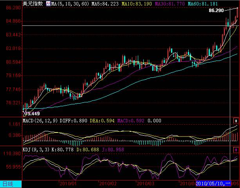The image size is (240, 188).
Task: Click the 83.442 price axis label
Action: (x=13, y=35)
